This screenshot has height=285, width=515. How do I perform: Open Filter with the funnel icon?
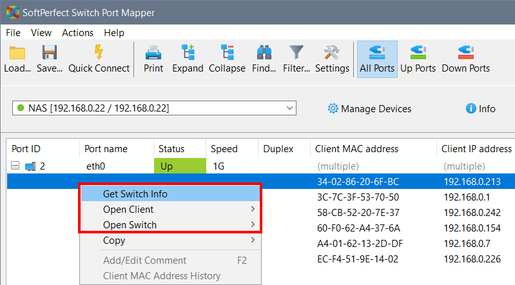[x=296, y=53]
